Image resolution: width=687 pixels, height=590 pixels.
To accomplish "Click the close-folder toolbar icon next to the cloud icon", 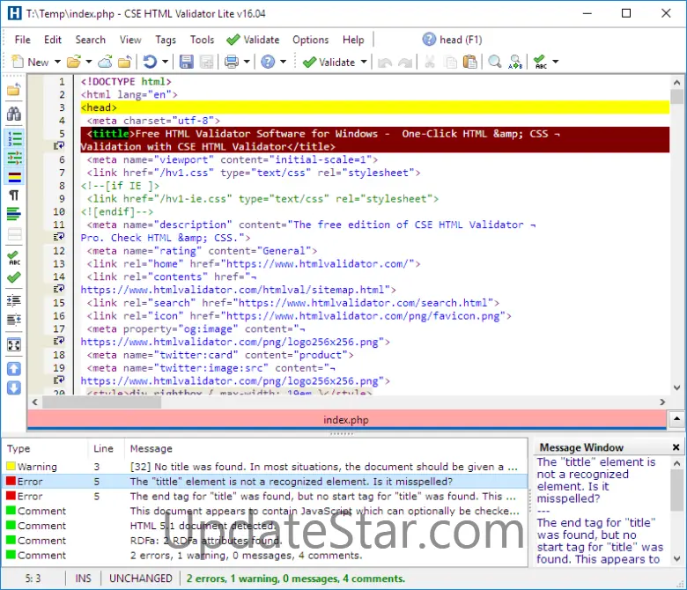I will (x=125, y=62).
